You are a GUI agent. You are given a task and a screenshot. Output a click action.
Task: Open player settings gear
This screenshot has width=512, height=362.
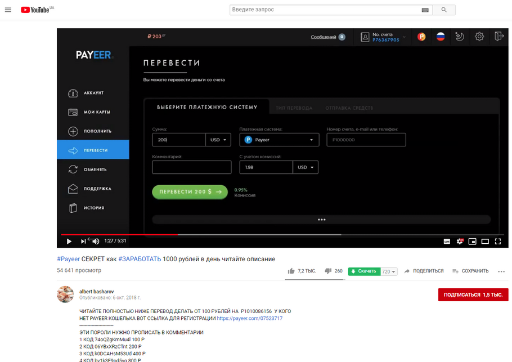(x=460, y=242)
